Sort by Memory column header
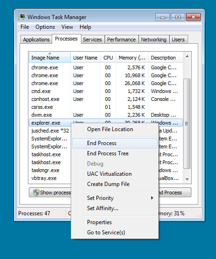 tap(132, 57)
